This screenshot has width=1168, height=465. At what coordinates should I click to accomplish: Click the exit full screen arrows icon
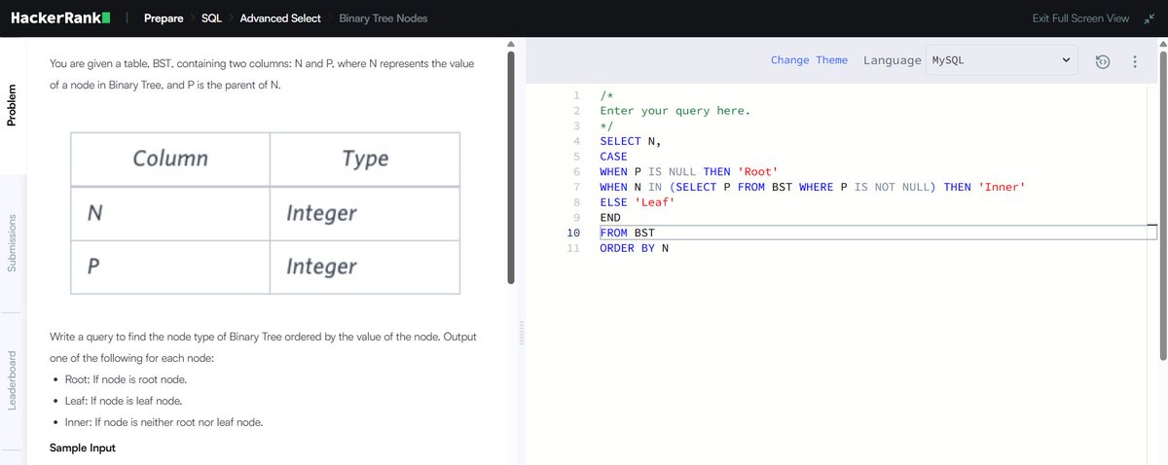(1150, 18)
